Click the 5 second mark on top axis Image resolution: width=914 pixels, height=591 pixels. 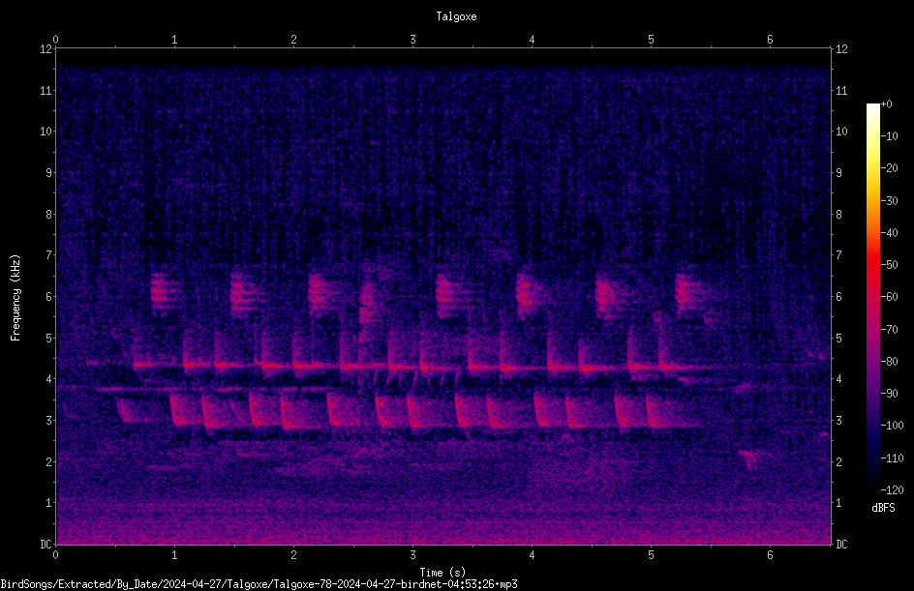(x=651, y=40)
